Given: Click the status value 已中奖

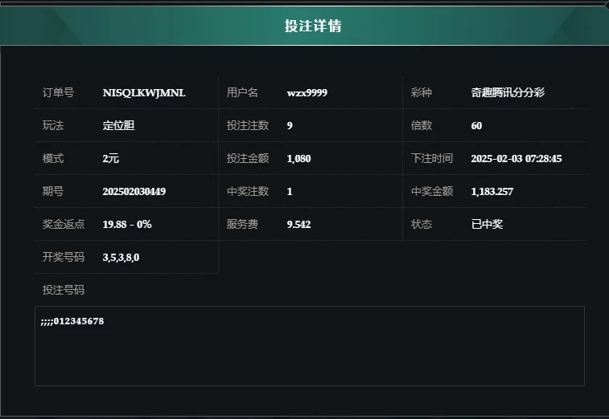Looking at the screenshot, I should 487,224.
